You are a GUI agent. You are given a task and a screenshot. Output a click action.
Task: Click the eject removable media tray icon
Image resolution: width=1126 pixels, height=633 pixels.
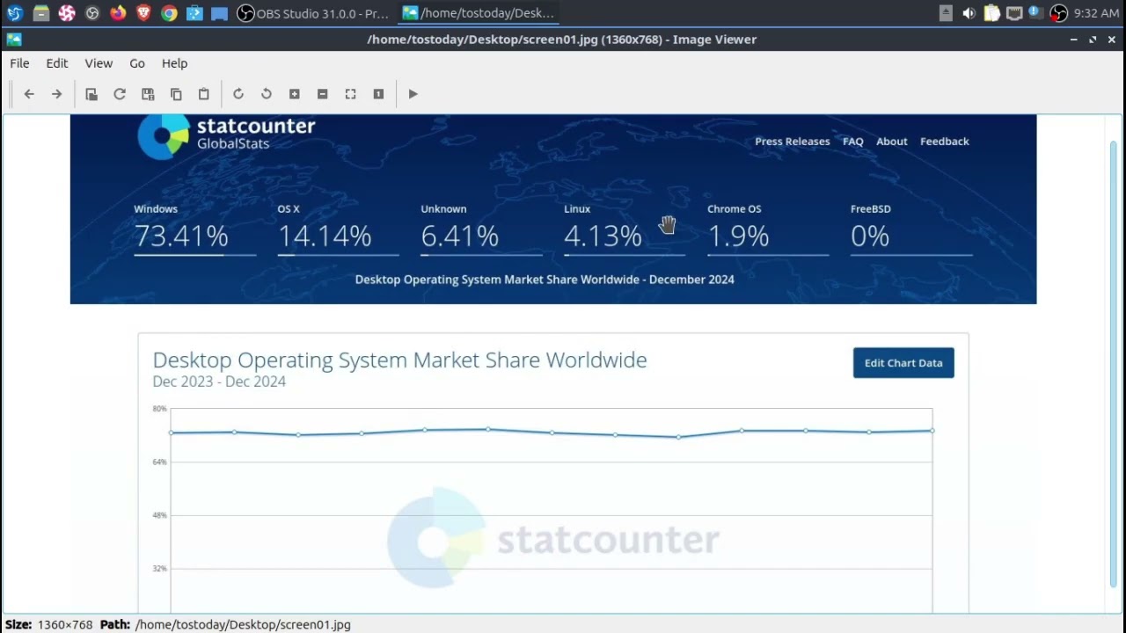pyautogui.click(x=946, y=13)
